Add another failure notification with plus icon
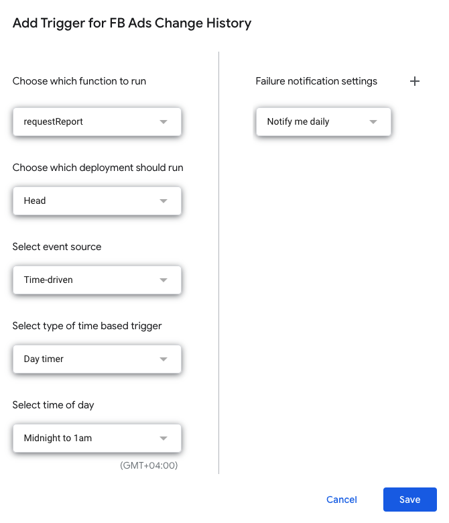Viewport: 449px width, 523px height. [414, 81]
